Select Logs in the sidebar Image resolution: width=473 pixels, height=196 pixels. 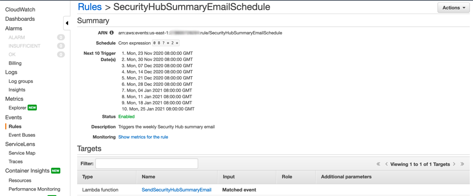coord(11,72)
